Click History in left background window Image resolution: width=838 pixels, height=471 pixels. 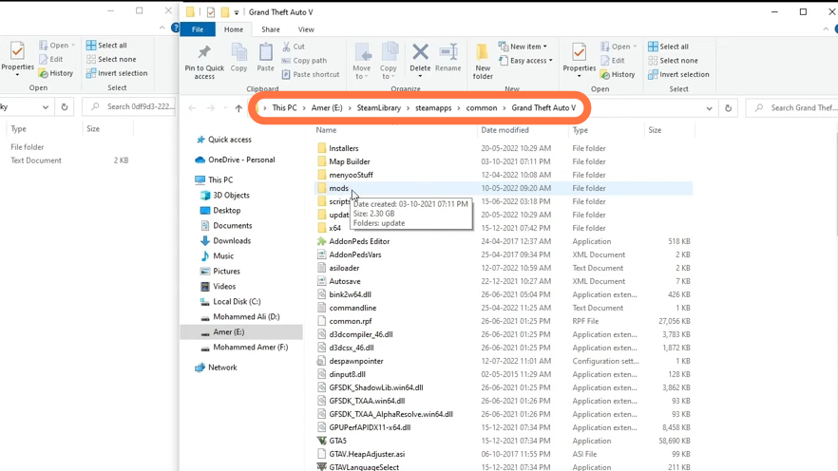pos(56,73)
